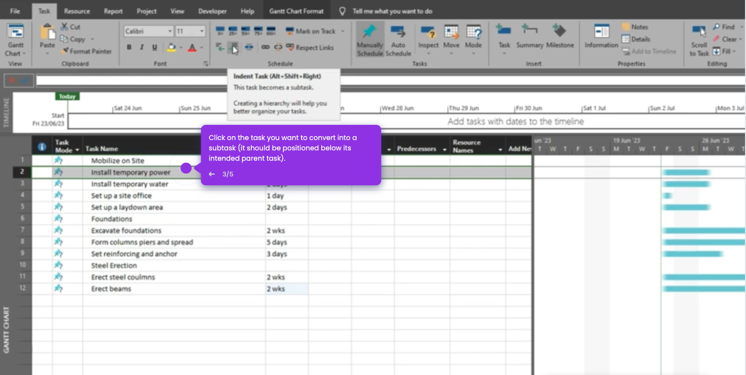
Task: Open task Notes
Action: pos(635,27)
